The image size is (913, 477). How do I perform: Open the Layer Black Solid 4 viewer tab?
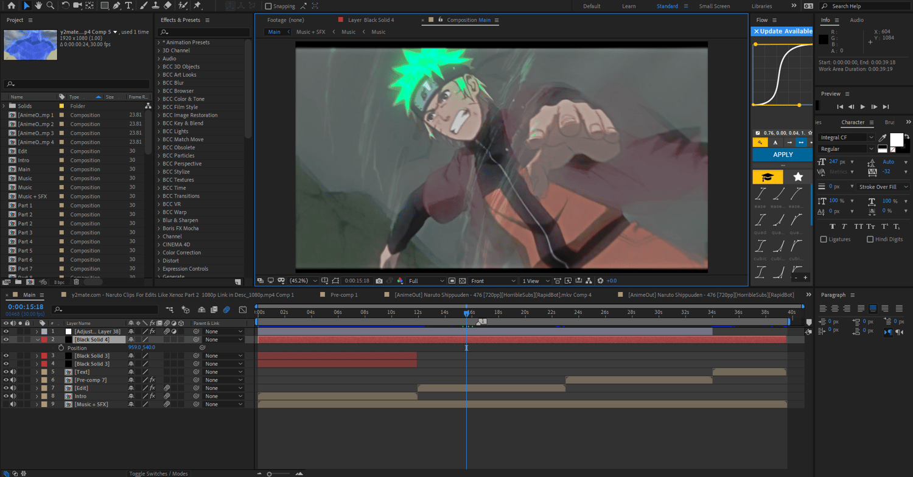pyautogui.click(x=371, y=20)
